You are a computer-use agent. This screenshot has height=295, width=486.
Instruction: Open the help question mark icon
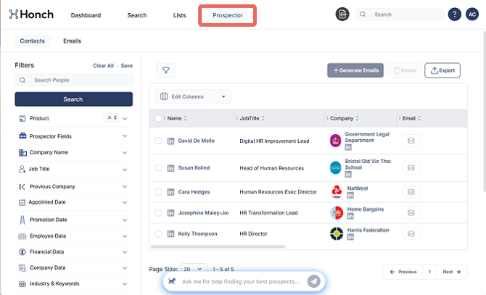(x=454, y=14)
